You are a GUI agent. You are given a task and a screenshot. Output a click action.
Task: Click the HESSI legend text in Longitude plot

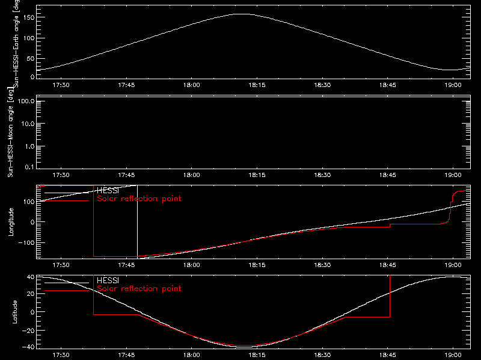click(x=108, y=191)
